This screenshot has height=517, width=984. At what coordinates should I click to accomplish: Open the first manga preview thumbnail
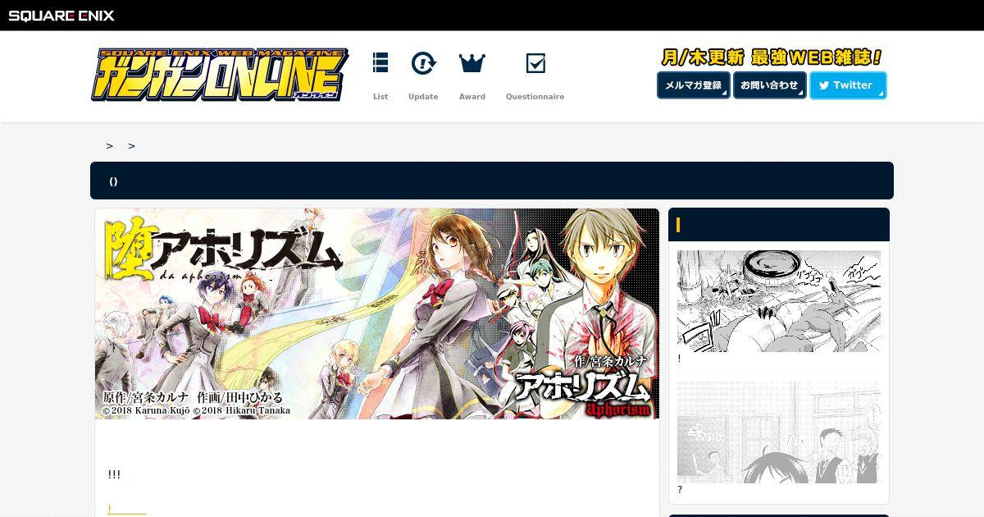coord(779,301)
